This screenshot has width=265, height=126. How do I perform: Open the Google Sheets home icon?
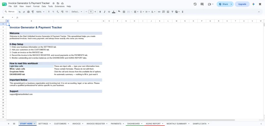4,4
